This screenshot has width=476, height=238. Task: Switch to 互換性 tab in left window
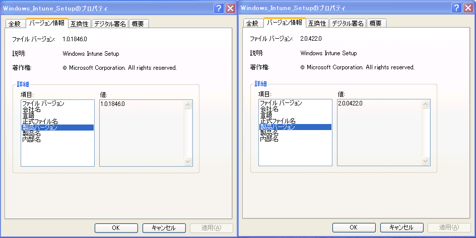coord(80,24)
